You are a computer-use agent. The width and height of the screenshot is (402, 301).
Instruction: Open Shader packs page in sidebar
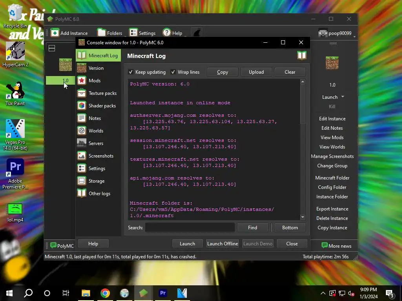pos(98,105)
